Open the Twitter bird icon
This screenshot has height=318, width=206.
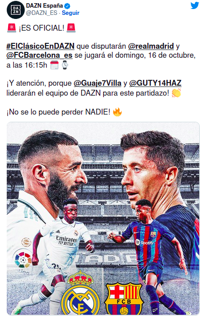(195, 5)
